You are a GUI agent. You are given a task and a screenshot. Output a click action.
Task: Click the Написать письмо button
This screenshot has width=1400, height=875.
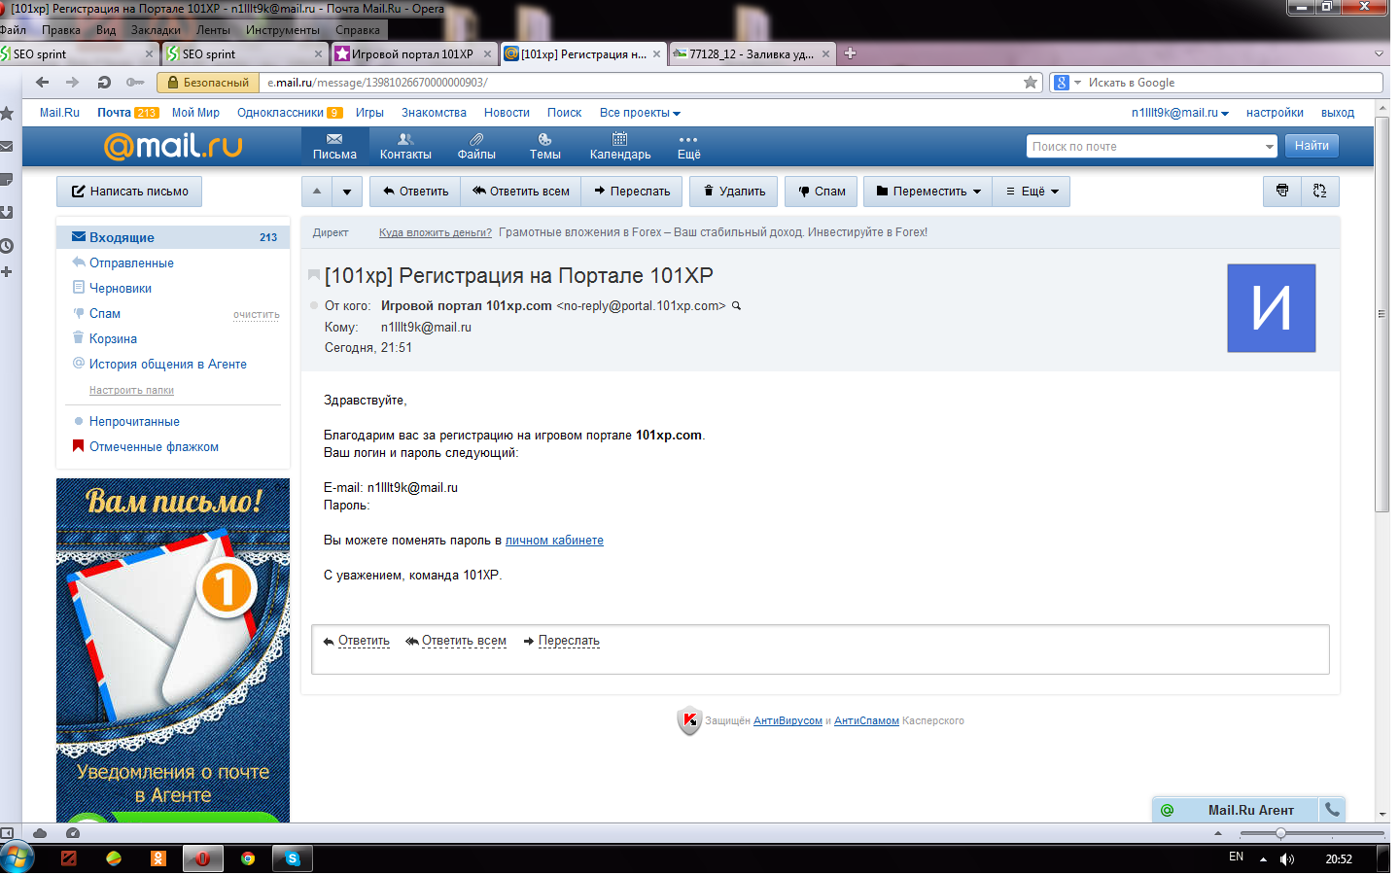pos(129,192)
